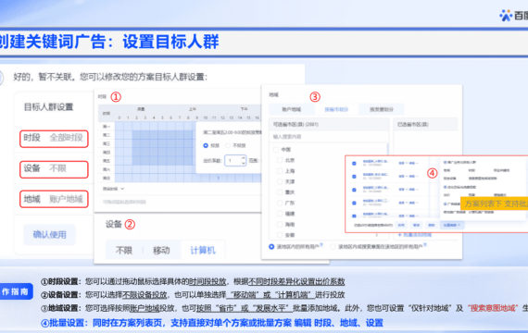This screenshot has height=333, width=528.
Task: Click plus icon of 批量添加地域
Action: (399, 235)
